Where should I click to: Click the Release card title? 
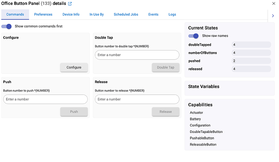click(101, 82)
